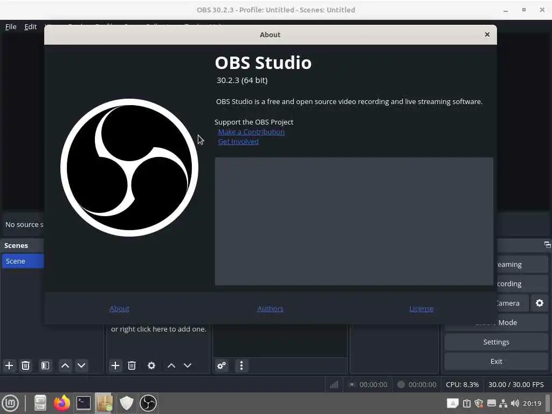Image resolution: width=552 pixels, height=414 pixels.
Task: Launch file manager from taskbar
Action: coord(40,403)
